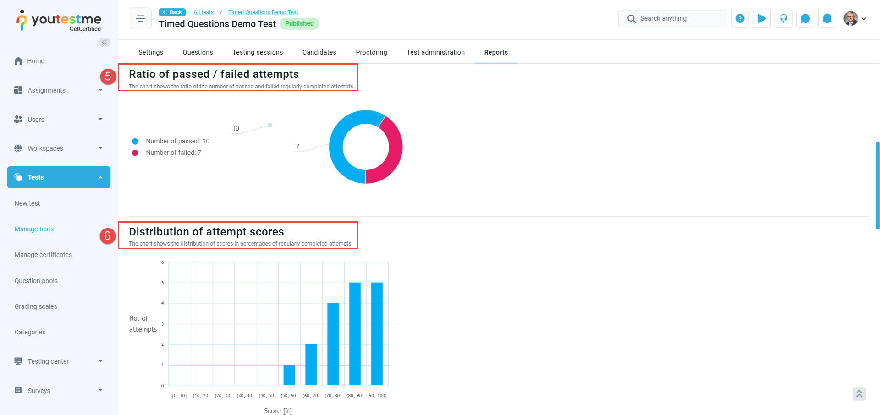Open Question pools in sidebar
The width and height of the screenshot is (880, 415).
(x=36, y=281)
